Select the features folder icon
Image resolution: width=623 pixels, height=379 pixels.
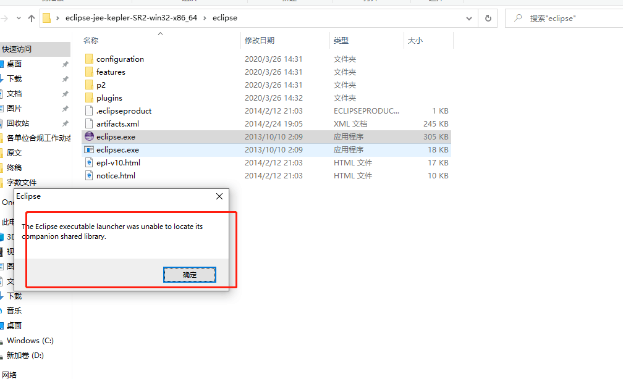89,72
